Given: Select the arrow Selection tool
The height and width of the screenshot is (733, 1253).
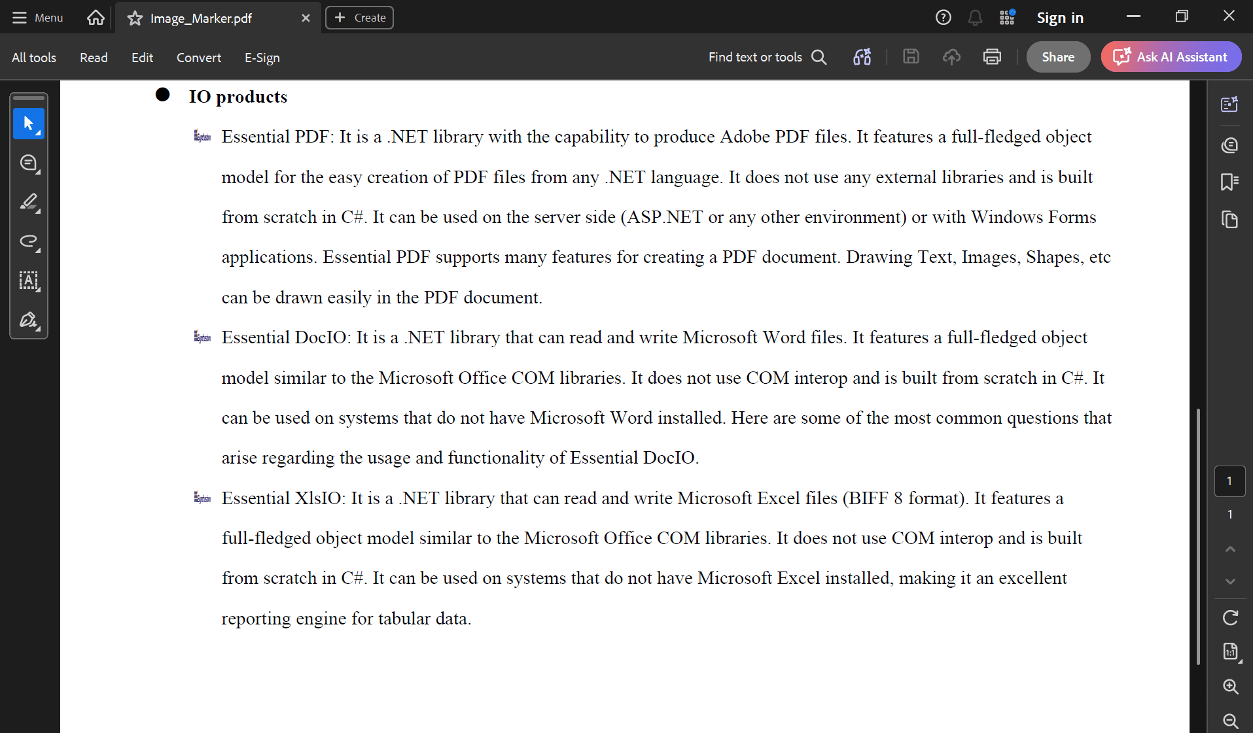Looking at the screenshot, I should [x=29, y=124].
